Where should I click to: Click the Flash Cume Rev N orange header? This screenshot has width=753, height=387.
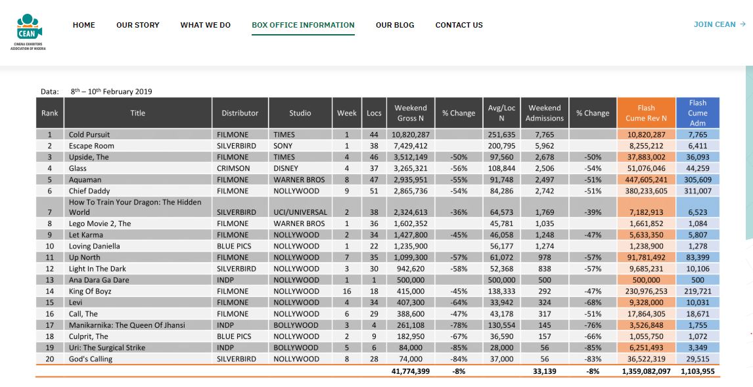[646, 113]
